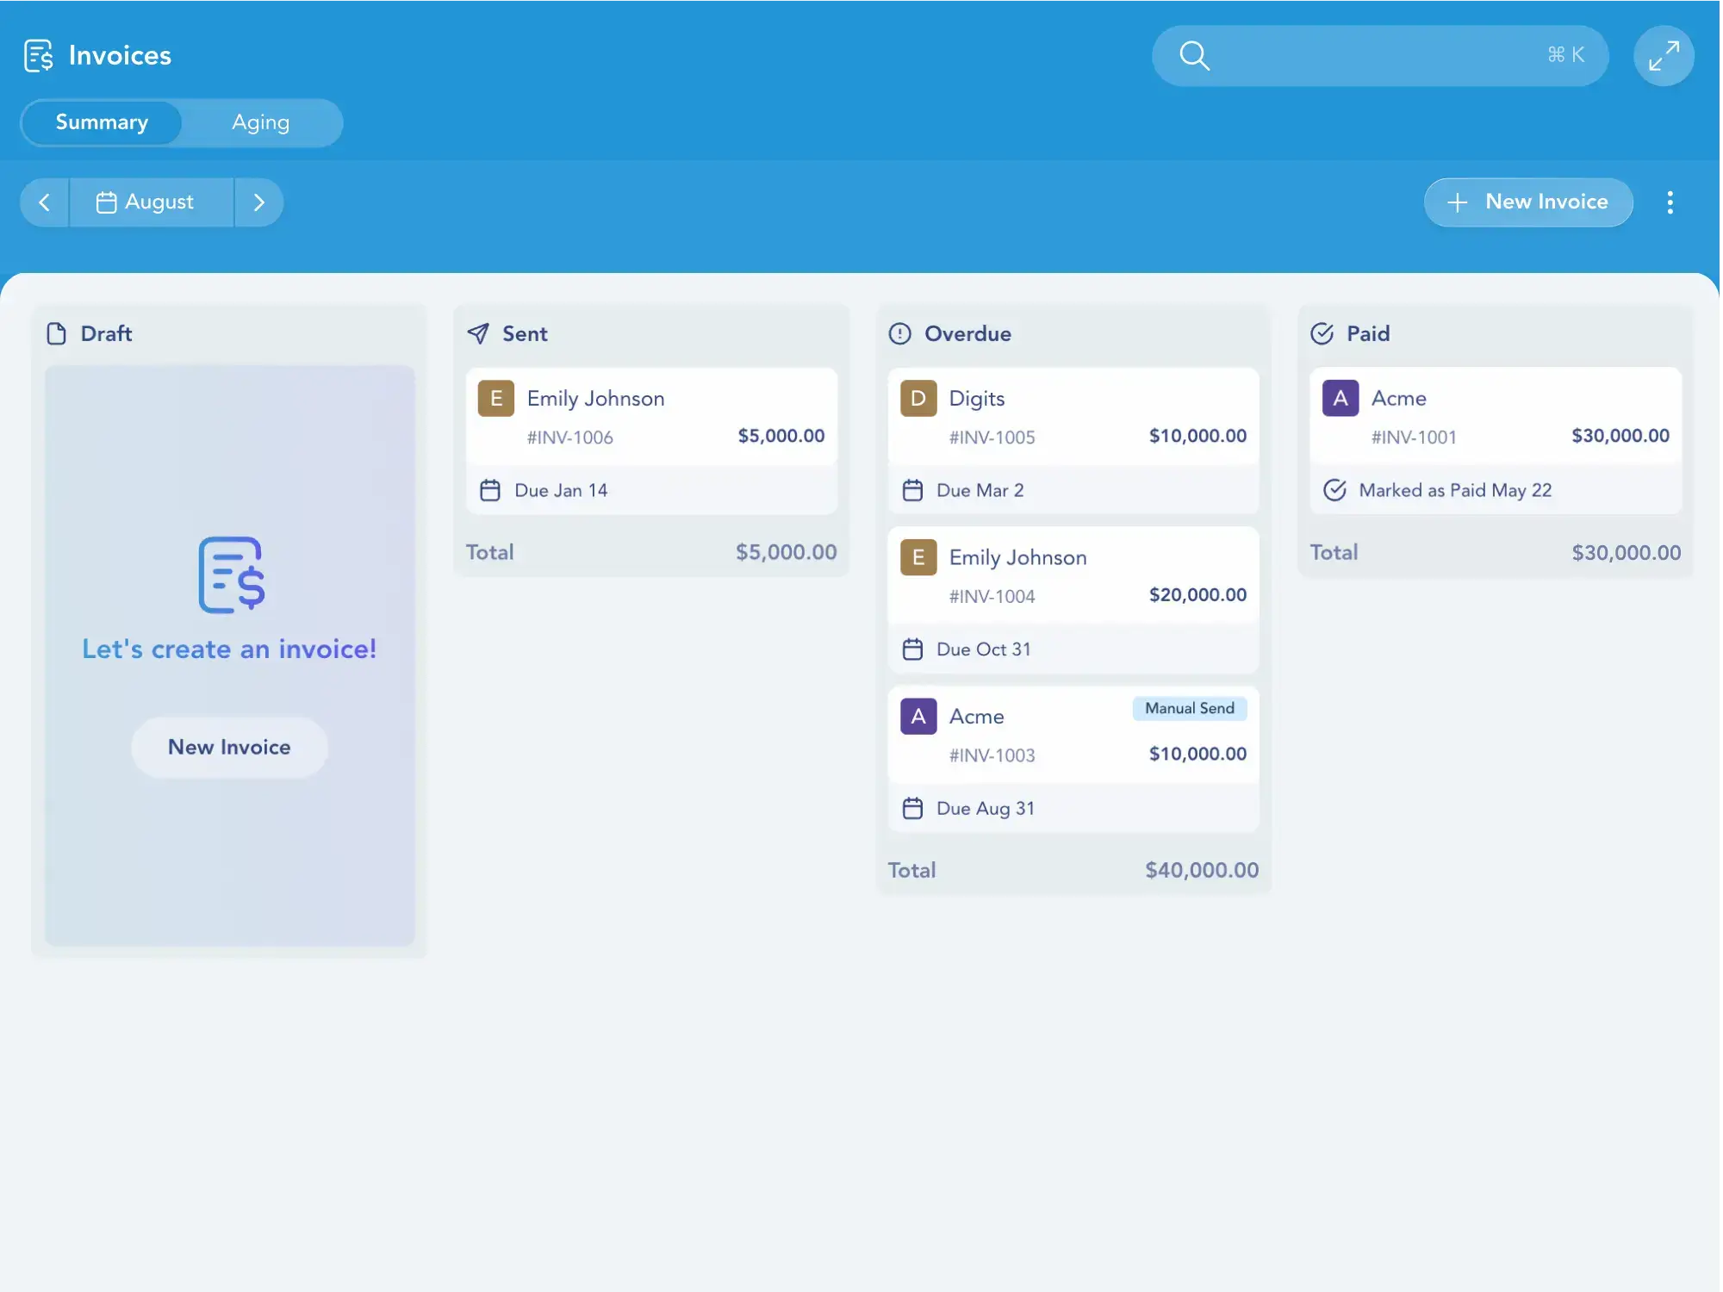Screen dimensions: 1723x1292
Task: Switch to the Summary tab
Action: [102, 122]
